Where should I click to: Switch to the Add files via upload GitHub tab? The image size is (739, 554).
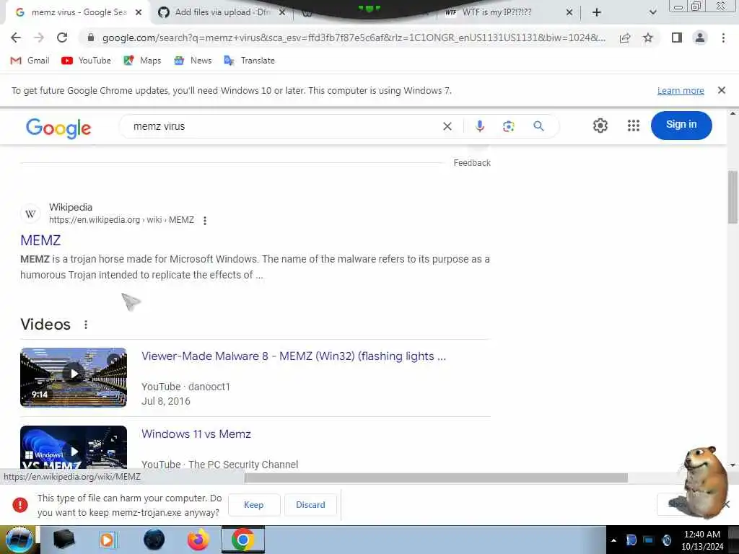[222, 13]
